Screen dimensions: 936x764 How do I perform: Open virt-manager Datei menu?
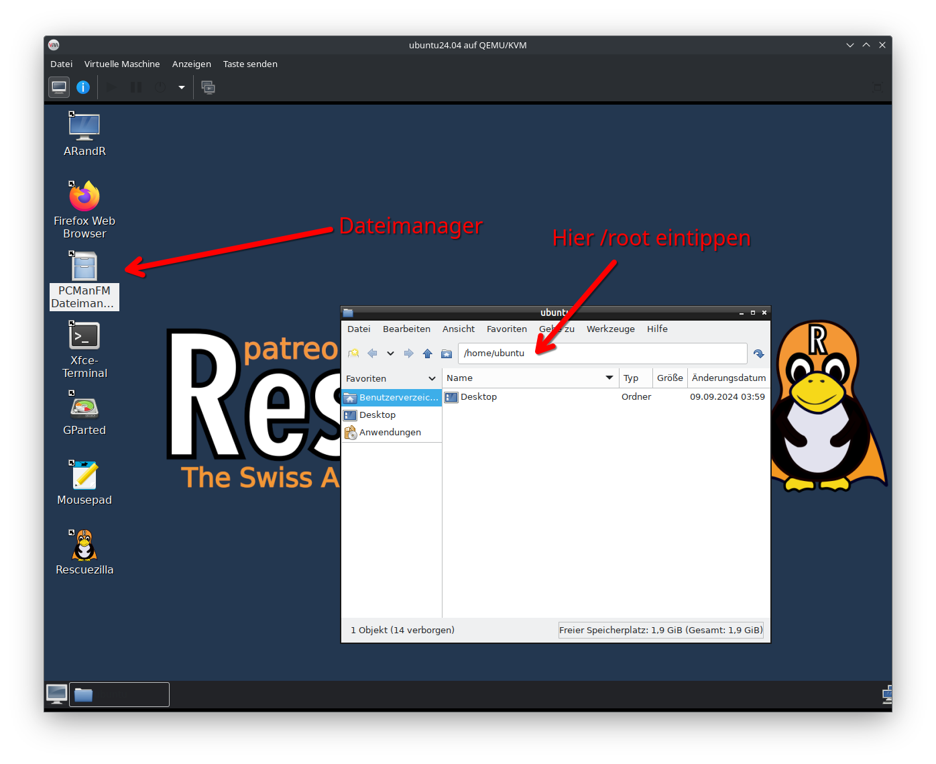click(61, 64)
